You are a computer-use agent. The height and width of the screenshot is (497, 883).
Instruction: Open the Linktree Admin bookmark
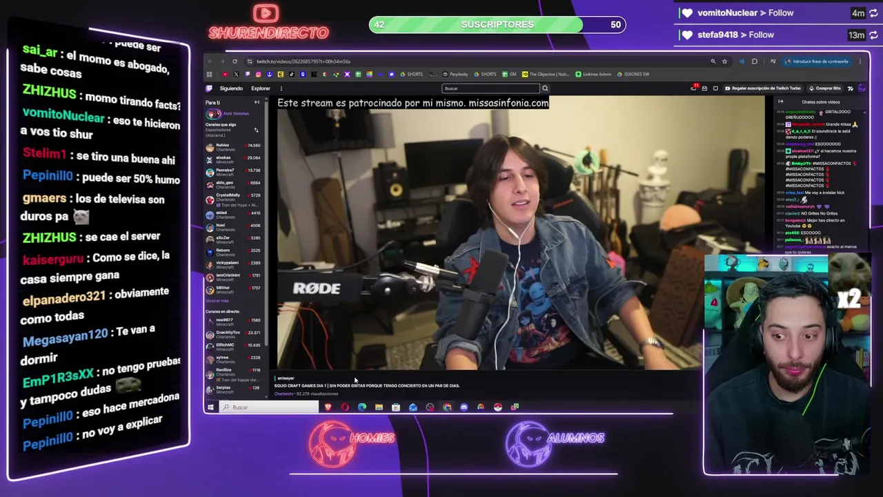point(594,75)
